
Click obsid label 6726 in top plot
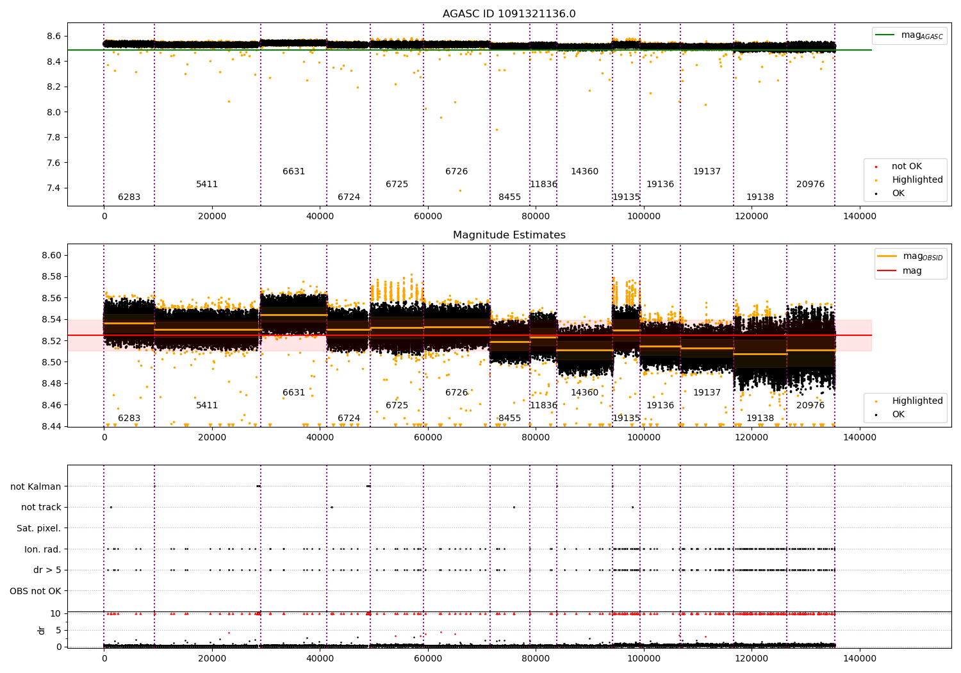(x=456, y=172)
